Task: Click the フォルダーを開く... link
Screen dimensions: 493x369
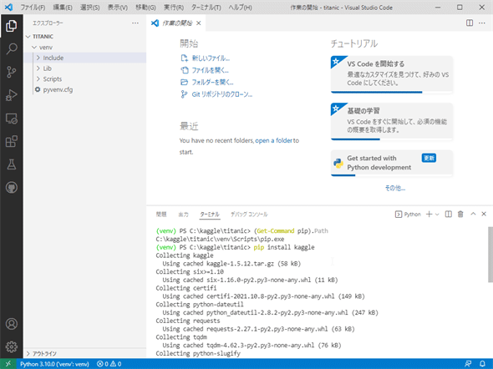Action: [x=212, y=83]
